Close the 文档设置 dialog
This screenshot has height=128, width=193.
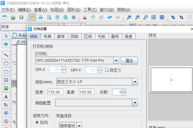click(x=191, y=29)
